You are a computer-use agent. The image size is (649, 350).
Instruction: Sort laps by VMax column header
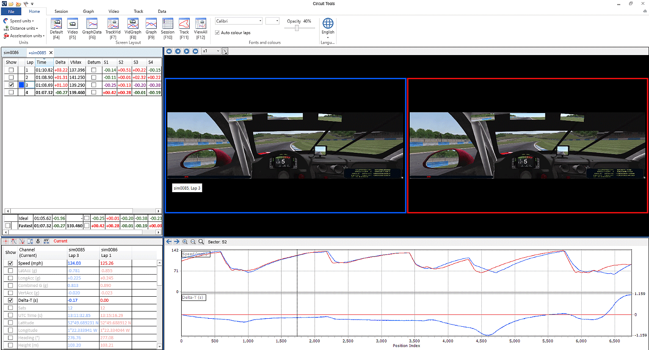point(77,62)
